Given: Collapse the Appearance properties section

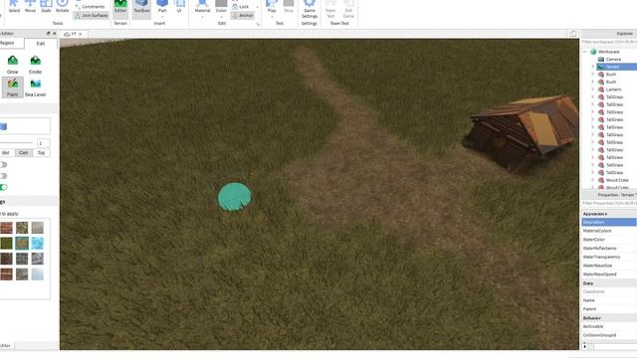Looking at the screenshot, I should 595,214.
